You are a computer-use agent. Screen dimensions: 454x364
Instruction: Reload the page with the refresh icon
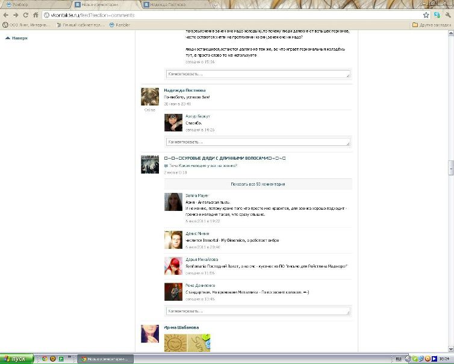pyautogui.click(x=26, y=15)
